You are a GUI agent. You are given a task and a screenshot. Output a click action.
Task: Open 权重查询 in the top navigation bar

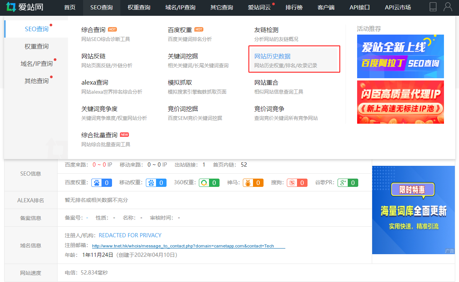pos(139,7)
